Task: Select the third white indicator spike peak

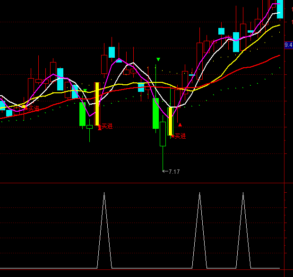Action: [243, 193]
